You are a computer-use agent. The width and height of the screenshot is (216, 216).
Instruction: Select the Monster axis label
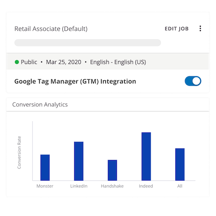(x=45, y=186)
